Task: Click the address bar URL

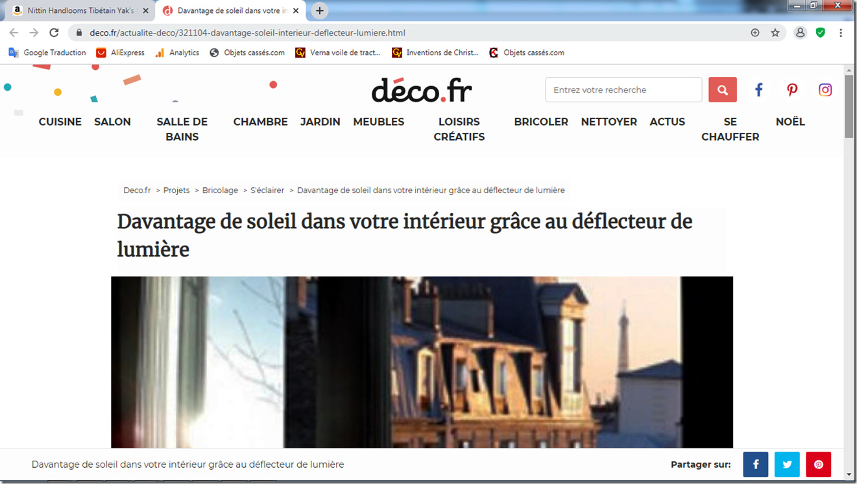Action: coord(248,32)
